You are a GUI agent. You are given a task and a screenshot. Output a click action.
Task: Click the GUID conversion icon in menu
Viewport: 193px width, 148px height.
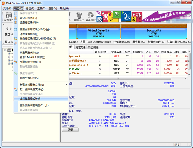(x=16, y=39)
